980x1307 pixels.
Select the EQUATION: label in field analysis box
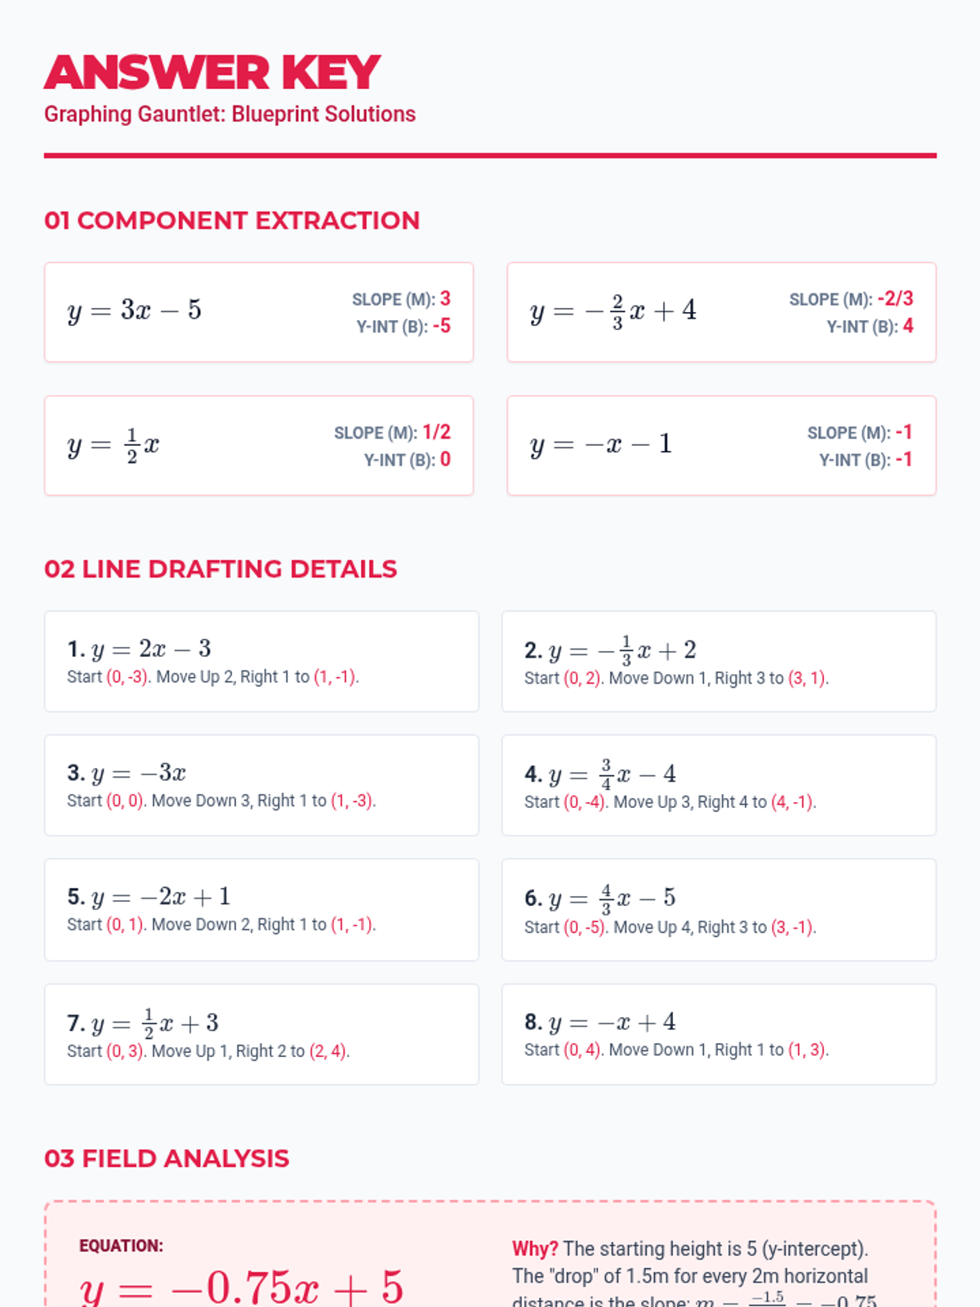[121, 1246]
